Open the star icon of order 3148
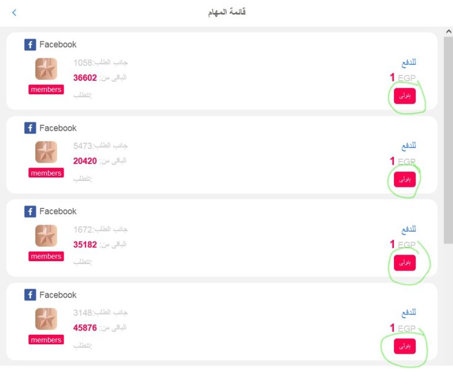This screenshot has height=369, width=453. [46, 319]
